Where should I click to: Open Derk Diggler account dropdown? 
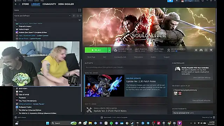pyautogui.click(x=190, y=1)
